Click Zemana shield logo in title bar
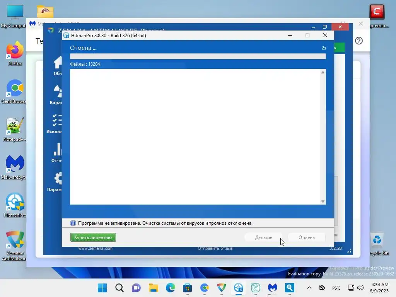Screen dimensions: 396x297 click(51, 30)
